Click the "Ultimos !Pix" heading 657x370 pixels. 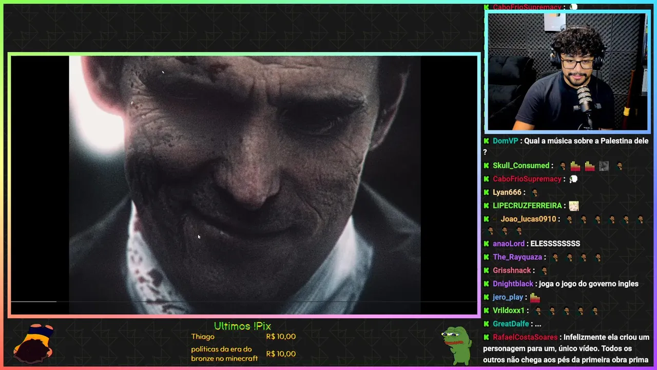click(x=242, y=326)
